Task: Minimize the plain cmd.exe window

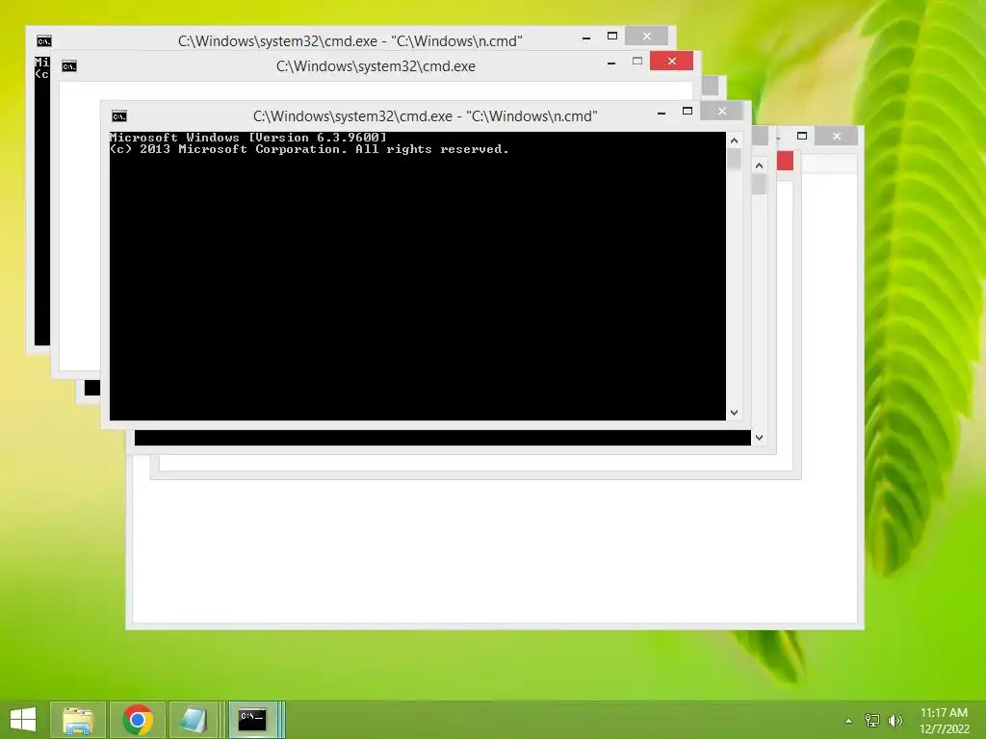Action: click(x=611, y=63)
